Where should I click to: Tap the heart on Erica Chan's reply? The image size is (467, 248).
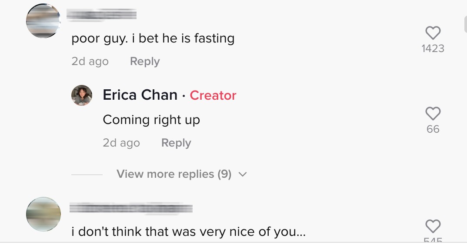click(x=433, y=114)
